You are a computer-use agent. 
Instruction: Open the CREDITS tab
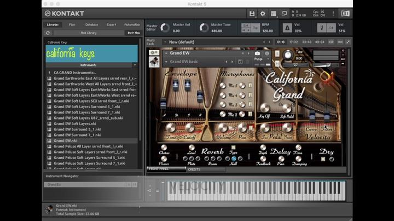(x=206, y=169)
